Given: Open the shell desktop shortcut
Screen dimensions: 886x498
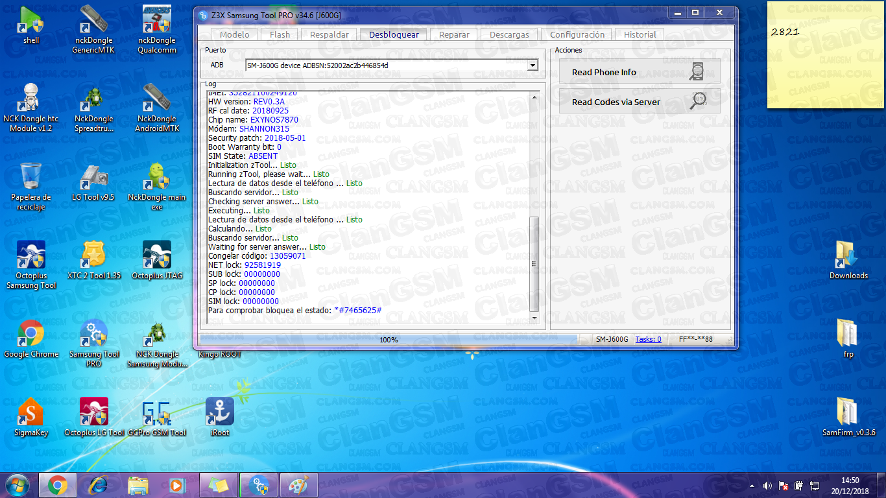Looking at the screenshot, I should (31, 25).
